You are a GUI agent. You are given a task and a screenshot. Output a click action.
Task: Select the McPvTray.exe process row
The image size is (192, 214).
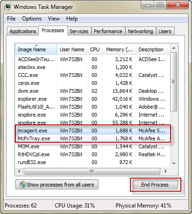(93, 138)
